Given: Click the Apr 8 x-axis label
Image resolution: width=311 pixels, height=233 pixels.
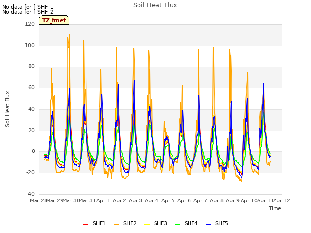Looking at the screenshot, I should point(217,200).
